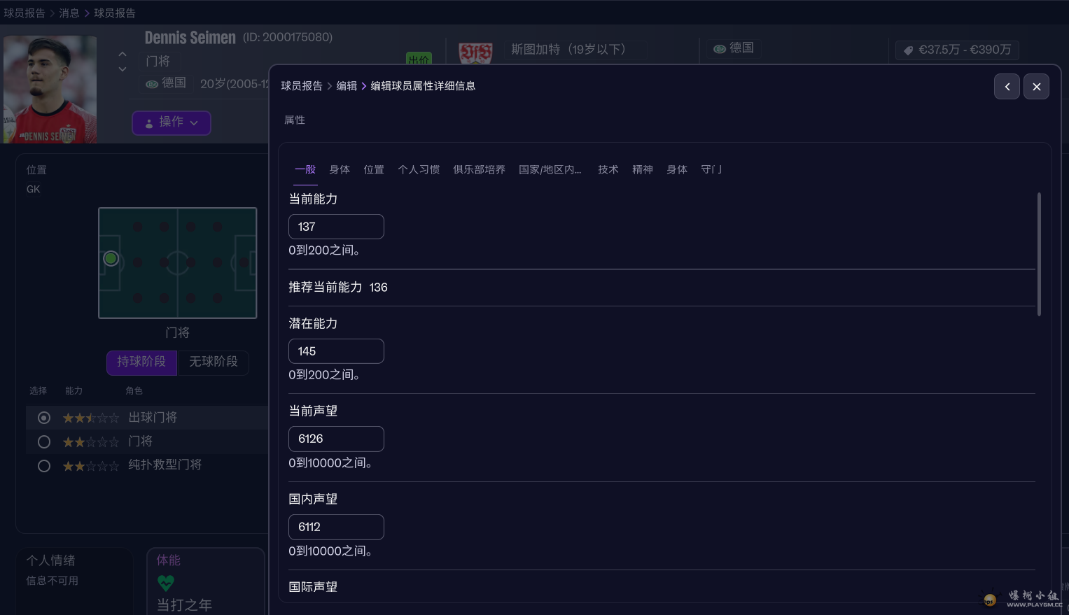Click the price tag transfer value icon

point(908,50)
